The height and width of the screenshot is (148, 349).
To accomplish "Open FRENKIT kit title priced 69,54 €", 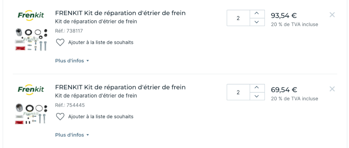I will pyautogui.click(x=120, y=87).
